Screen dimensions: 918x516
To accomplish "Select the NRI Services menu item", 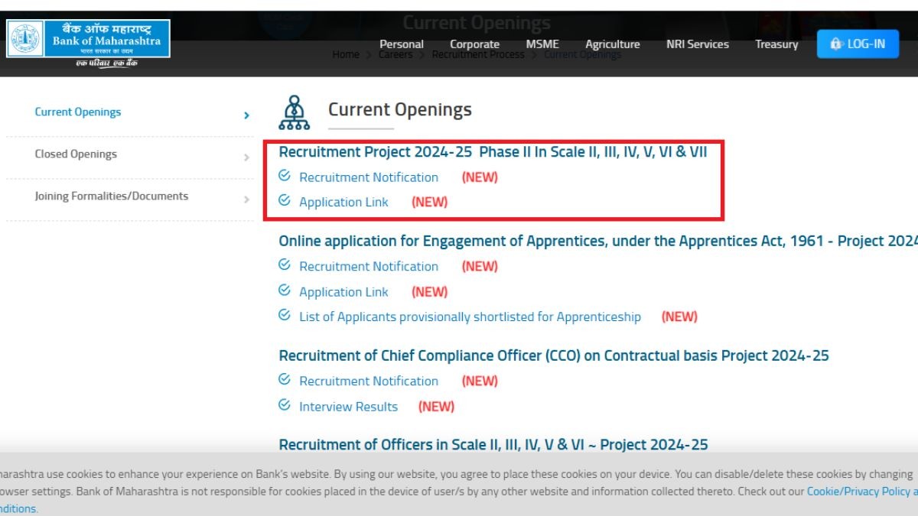I will [x=697, y=44].
